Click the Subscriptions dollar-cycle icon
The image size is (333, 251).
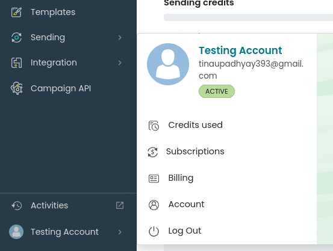[153, 152]
